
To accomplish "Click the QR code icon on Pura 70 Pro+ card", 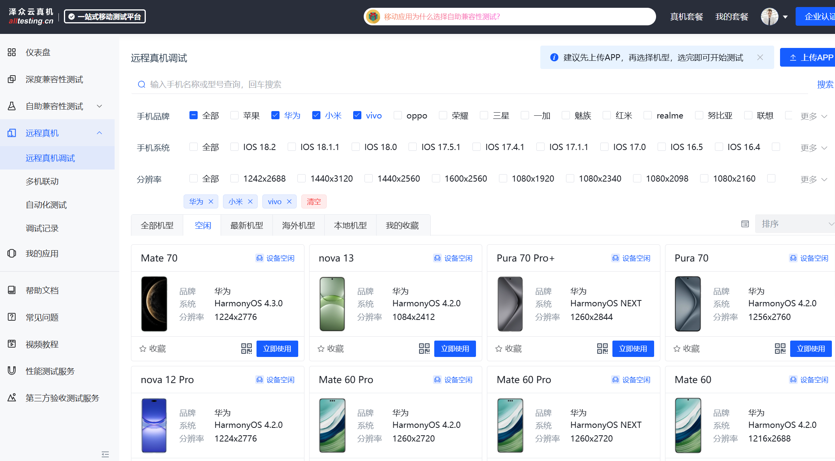I will (x=602, y=348).
